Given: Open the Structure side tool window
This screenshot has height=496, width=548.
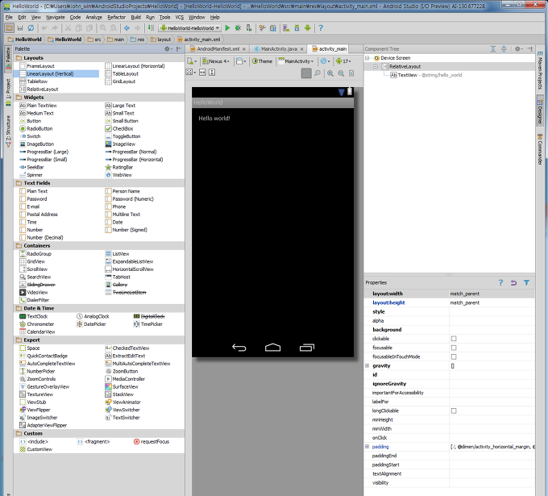Looking at the screenshot, I should click(x=8, y=131).
